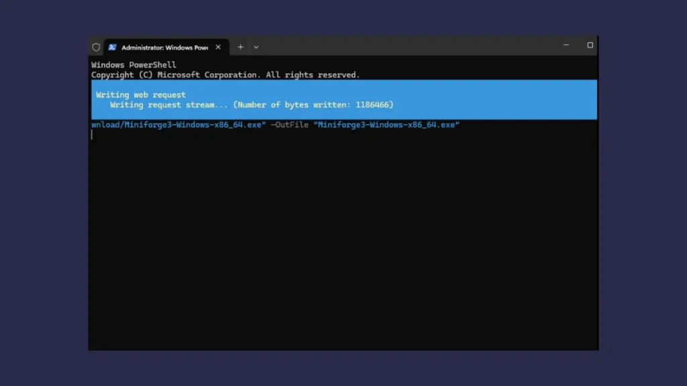Click the blinking cursor in the terminal

tap(92, 134)
